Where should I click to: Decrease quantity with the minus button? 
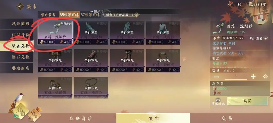coord(217,77)
